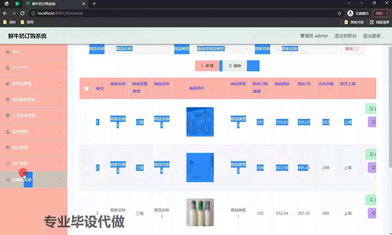Click the 删除 delete button
The width and height of the screenshot is (392, 235).
(235, 66)
